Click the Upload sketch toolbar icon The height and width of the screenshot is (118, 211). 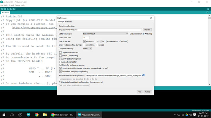[5, 9]
